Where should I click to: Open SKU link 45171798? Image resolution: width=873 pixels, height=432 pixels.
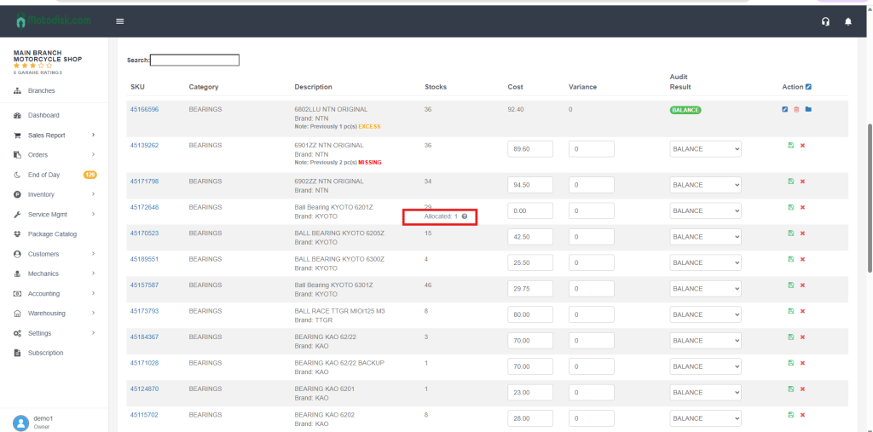pyautogui.click(x=144, y=181)
